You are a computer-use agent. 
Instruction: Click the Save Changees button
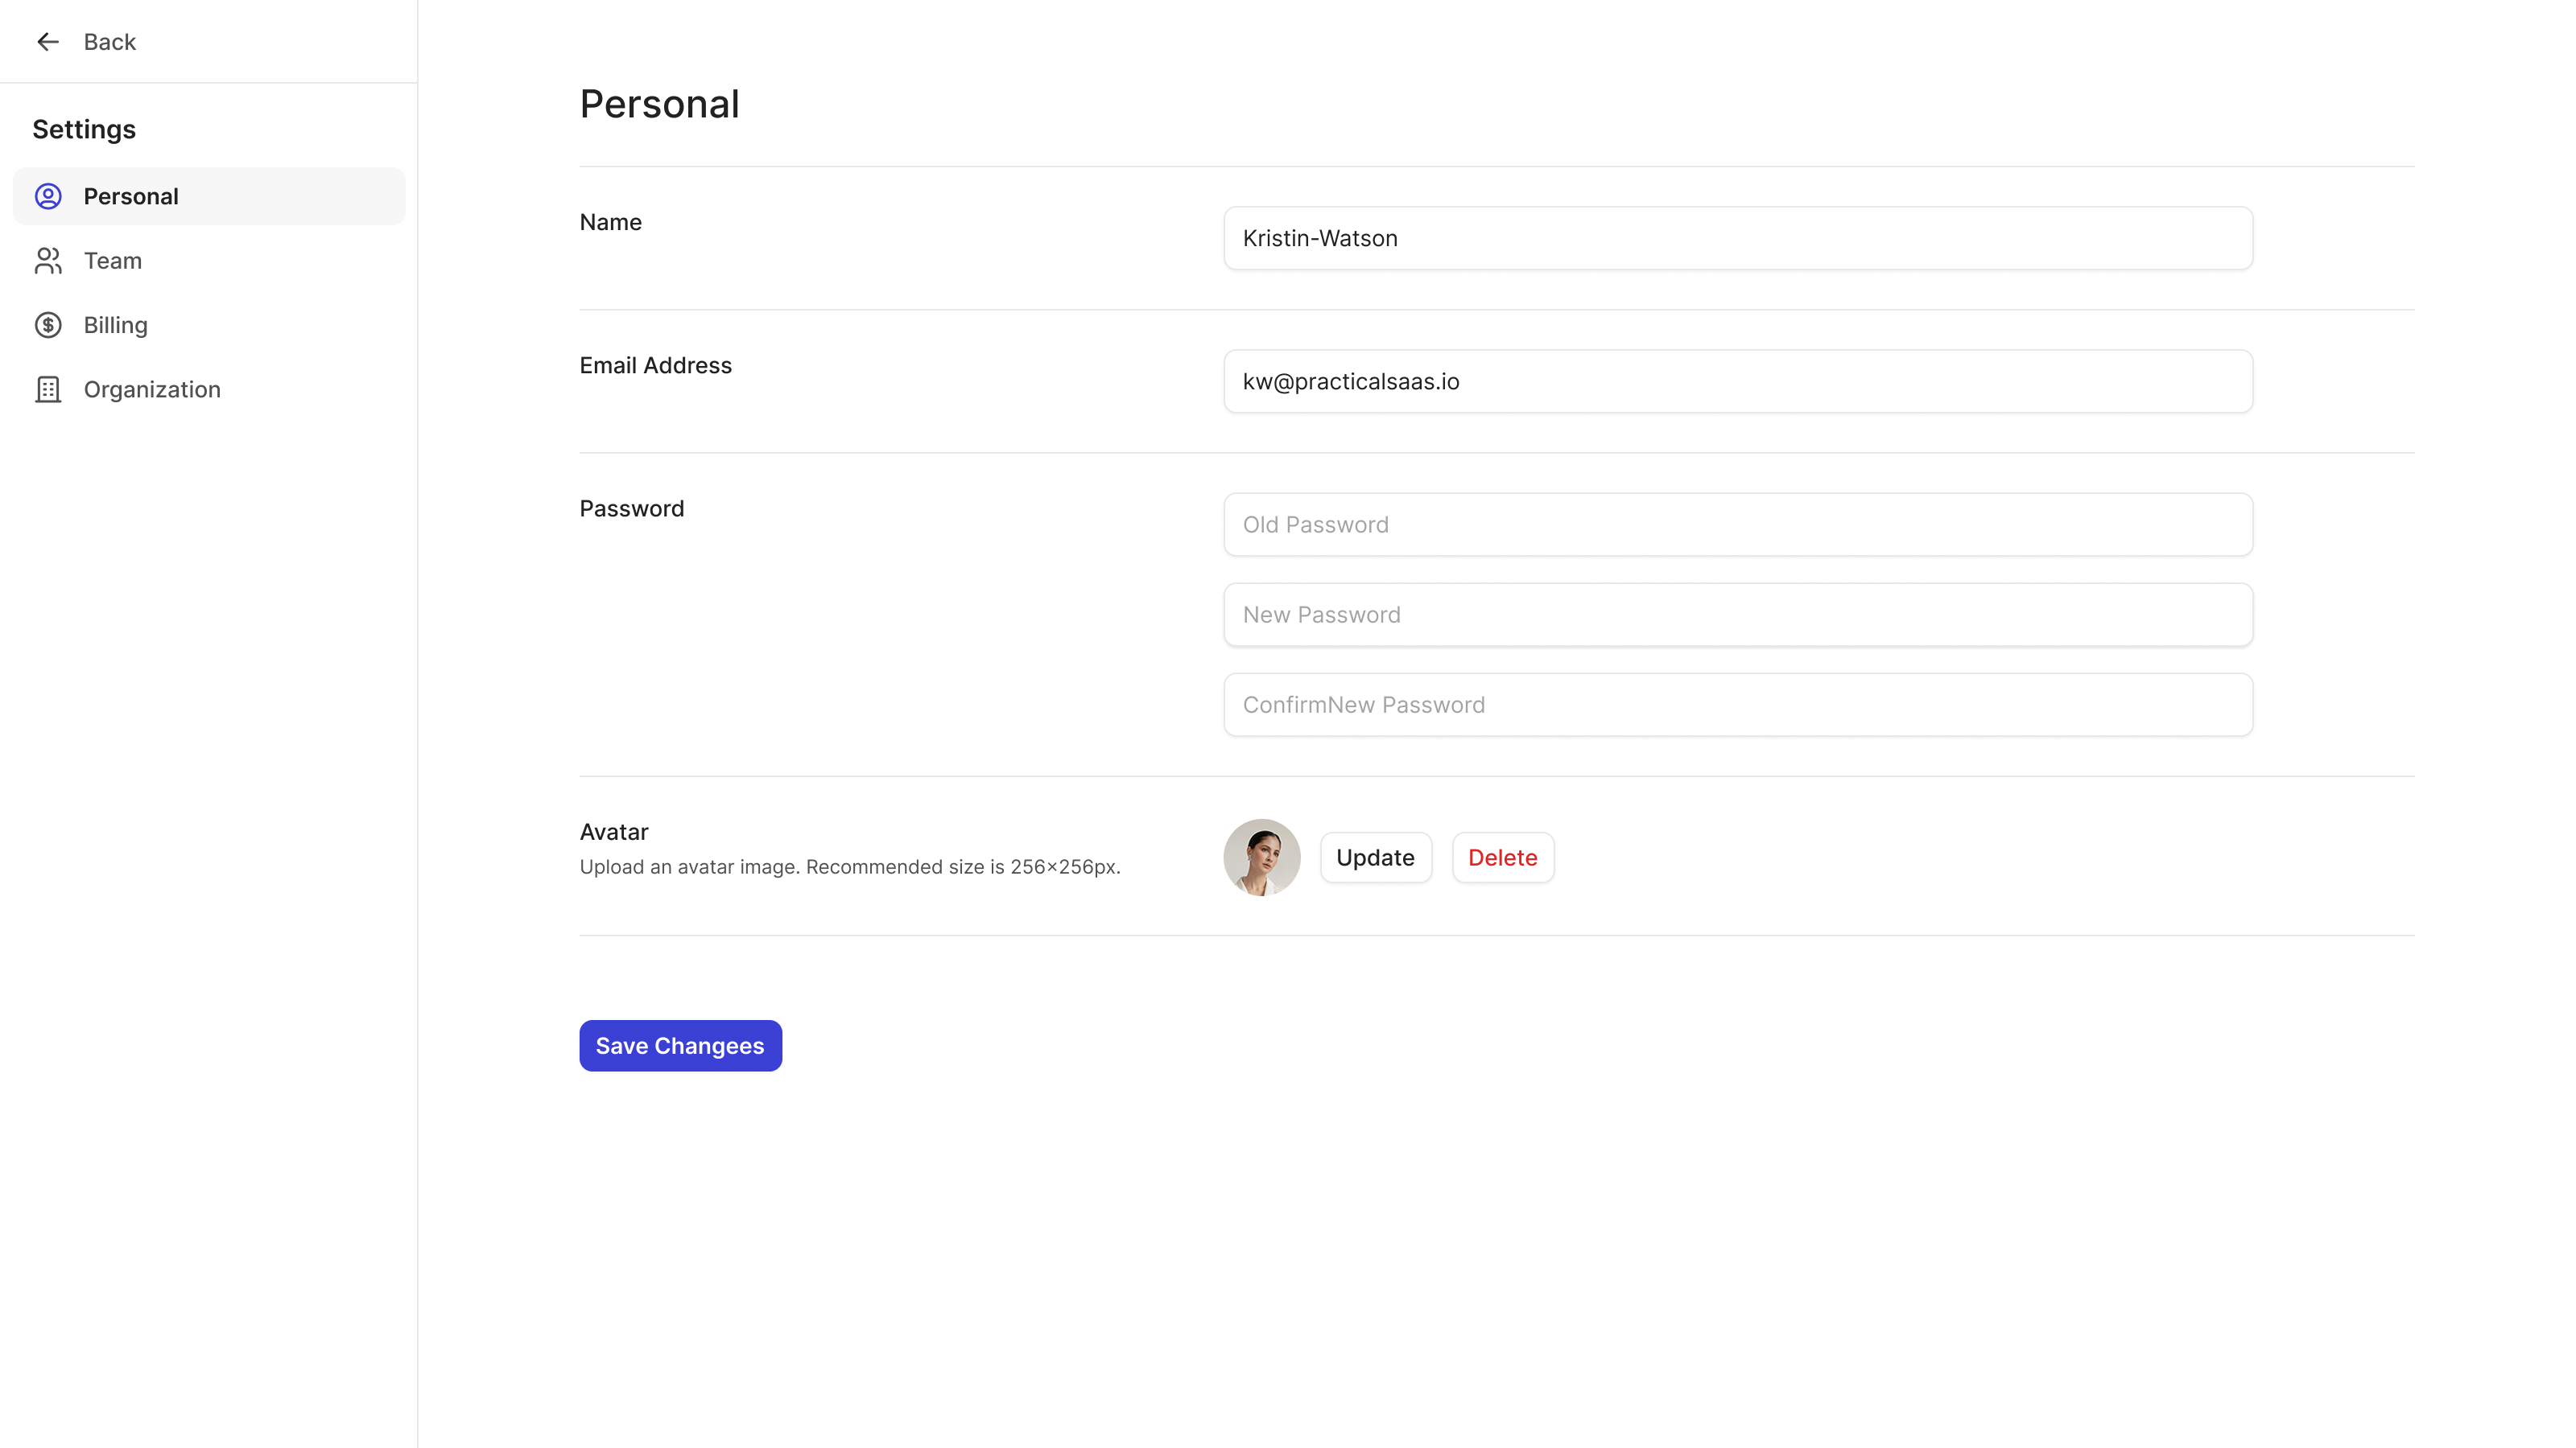[679, 1045]
